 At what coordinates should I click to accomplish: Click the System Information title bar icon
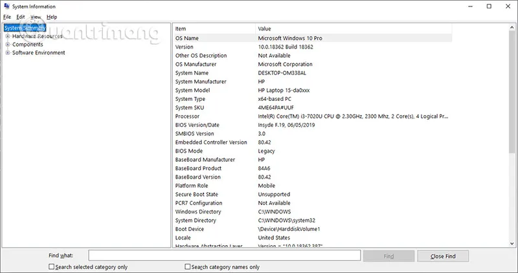(x=6, y=6)
